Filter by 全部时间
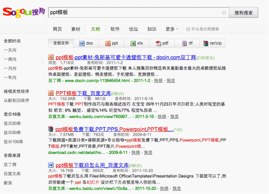Screen dimensions: 269x194 coord(12,41)
